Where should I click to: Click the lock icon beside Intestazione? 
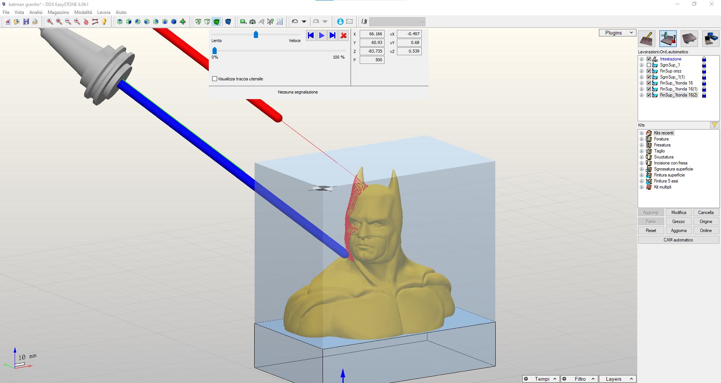click(x=704, y=59)
